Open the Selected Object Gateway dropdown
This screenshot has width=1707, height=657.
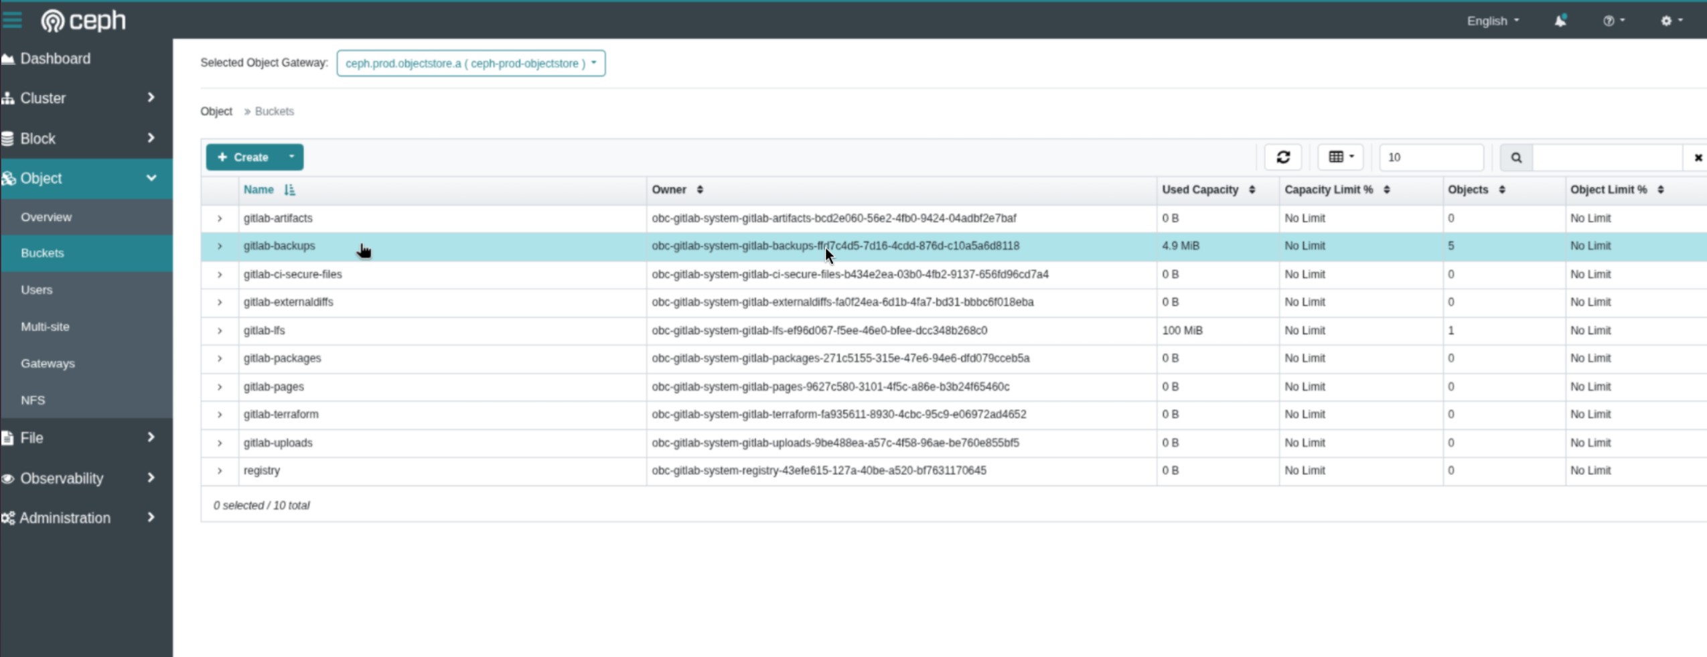pos(471,63)
